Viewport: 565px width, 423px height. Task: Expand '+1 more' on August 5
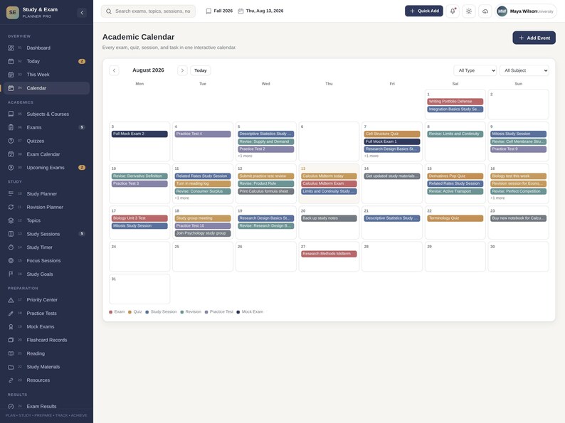pos(245,156)
